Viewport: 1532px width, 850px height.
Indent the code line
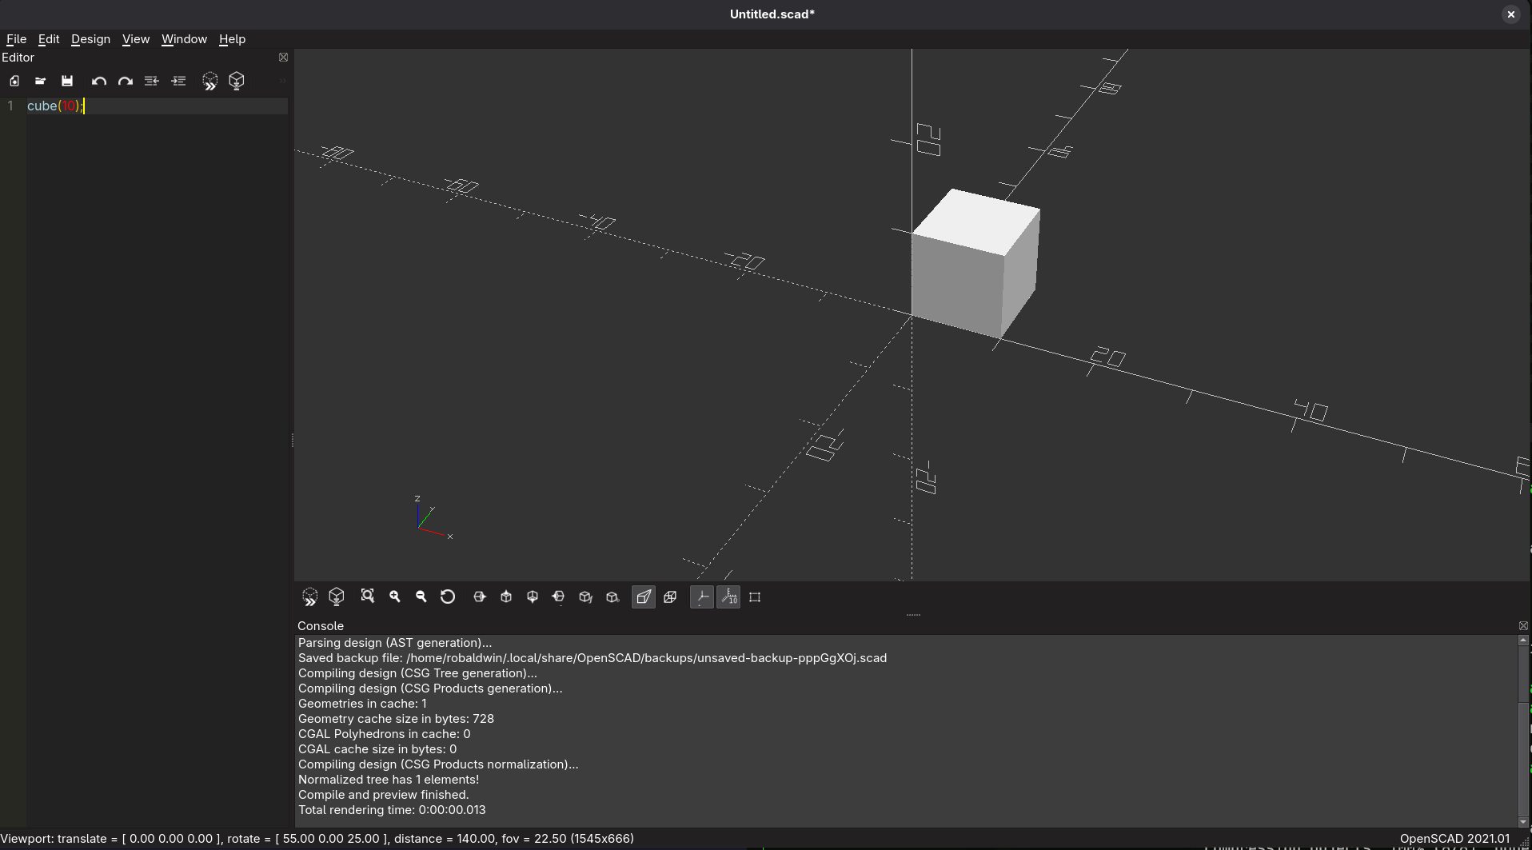178,81
